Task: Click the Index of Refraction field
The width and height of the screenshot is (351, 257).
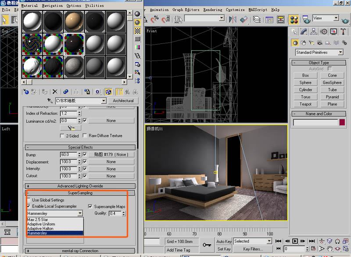Action: (x=69, y=114)
